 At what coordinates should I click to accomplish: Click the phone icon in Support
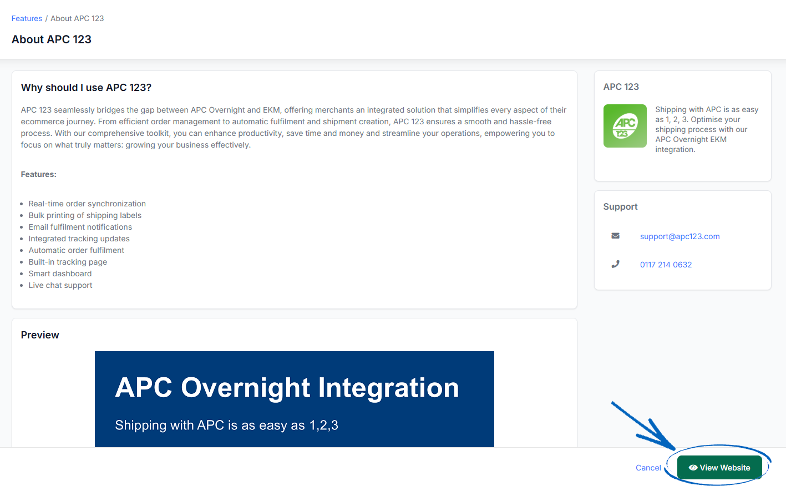(615, 264)
